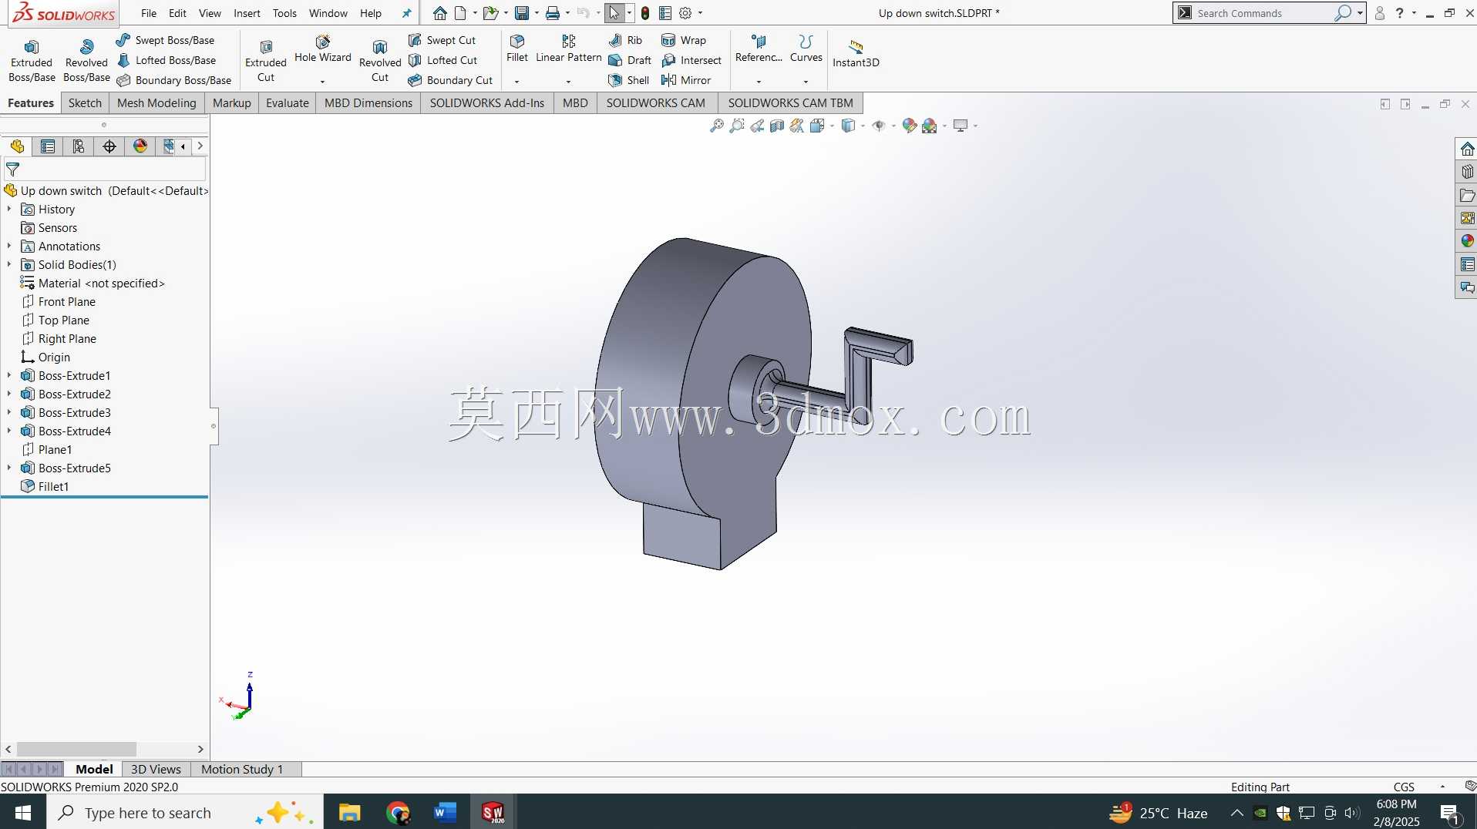Select the Rib feature tool
This screenshot has width=1477, height=829.
coord(625,40)
